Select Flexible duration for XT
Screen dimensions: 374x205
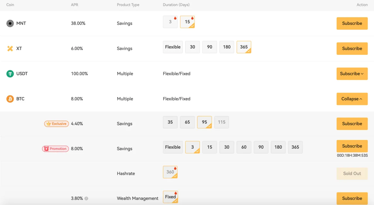click(x=173, y=47)
